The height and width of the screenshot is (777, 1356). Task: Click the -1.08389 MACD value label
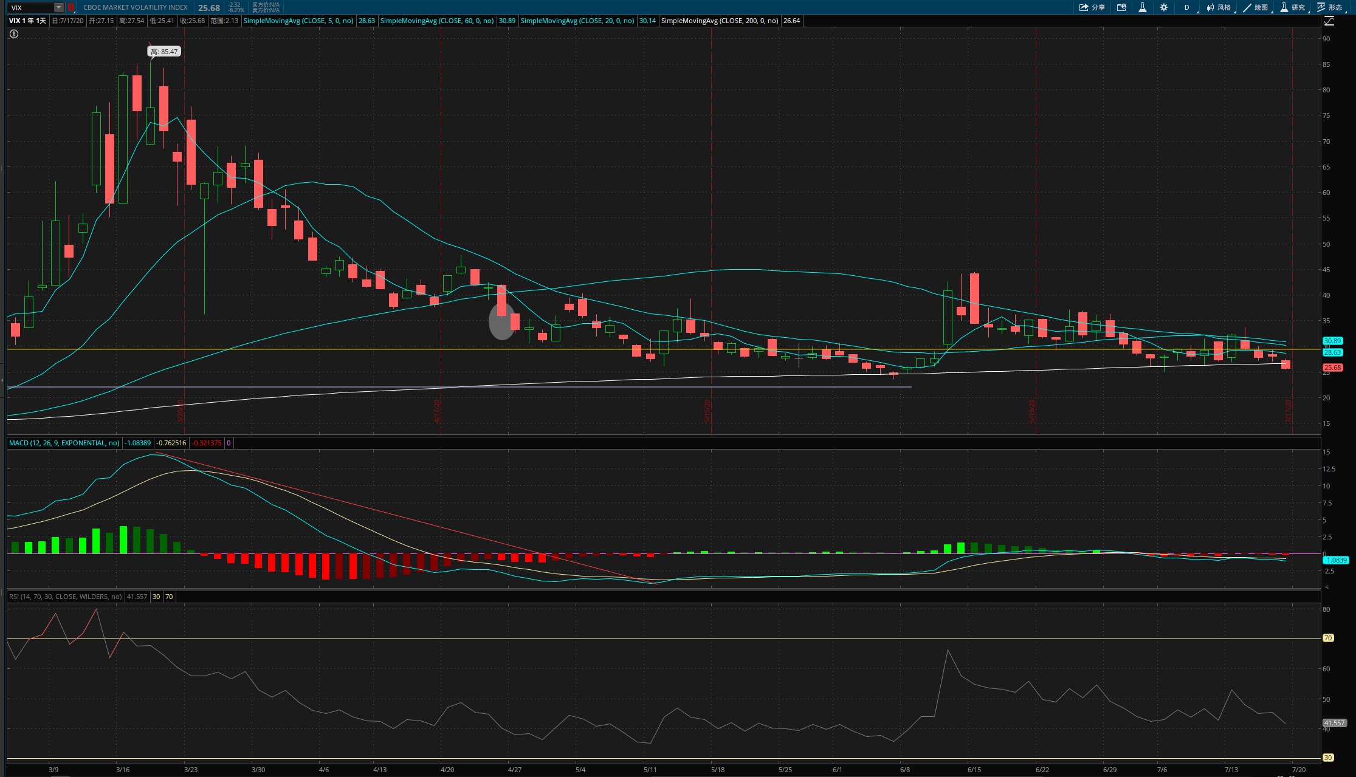pyautogui.click(x=138, y=443)
